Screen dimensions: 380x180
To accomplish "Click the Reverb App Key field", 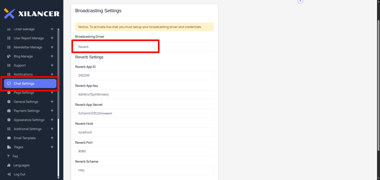I will pos(144,94).
